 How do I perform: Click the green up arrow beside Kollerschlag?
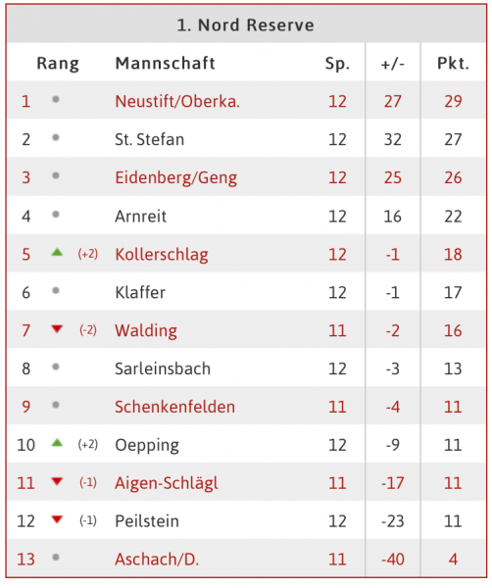click(x=57, y=252)
